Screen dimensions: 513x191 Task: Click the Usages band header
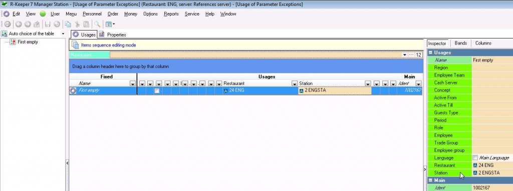tap(267, 76)
